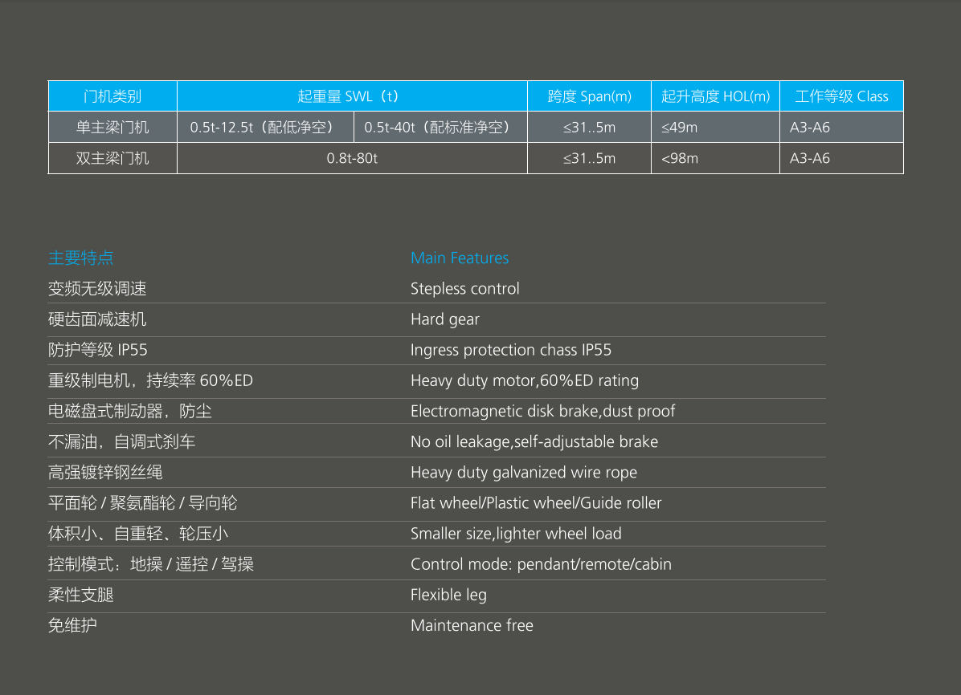Image resolution: width=961 pixels, height=695 pixels.
Task: Click the 跨度 Span(m) header cell
Action: 589,96
